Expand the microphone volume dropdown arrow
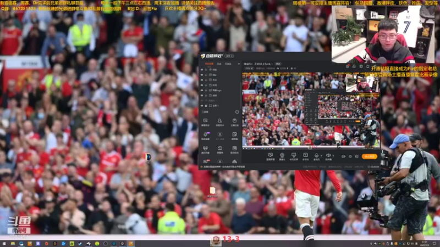The width and height of the screenshot is (440, 247). point(321,156)
